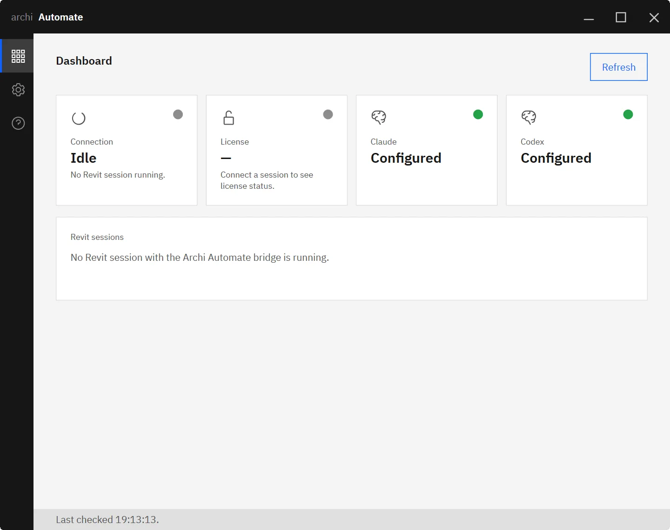Click "Connect a session to see license status."
The height and width of the screenshot is (530, 670).
[267, 180]
